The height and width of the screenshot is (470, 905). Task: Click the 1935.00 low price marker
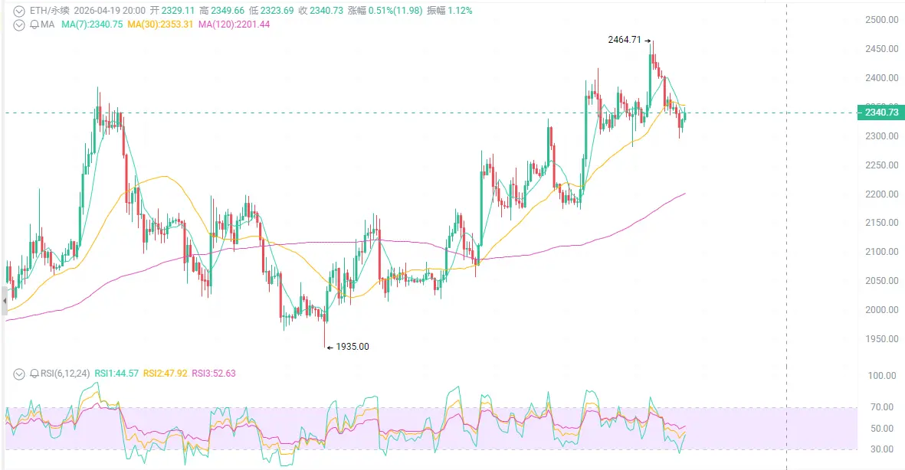[352, 347]
